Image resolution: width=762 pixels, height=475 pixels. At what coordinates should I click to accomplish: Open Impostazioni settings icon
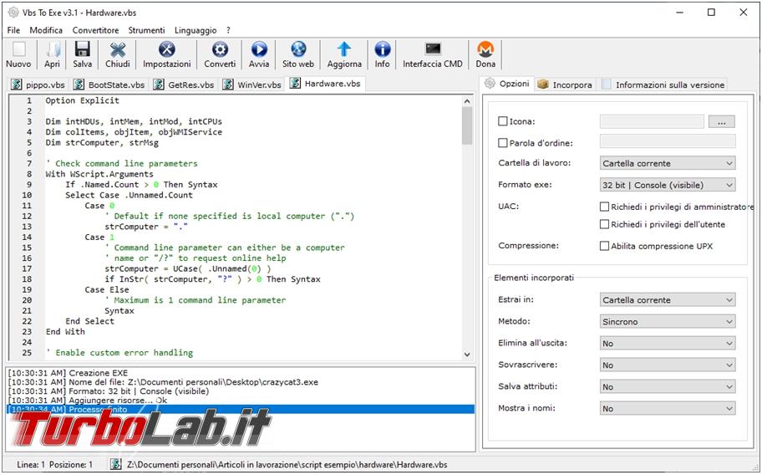(167, 49)
